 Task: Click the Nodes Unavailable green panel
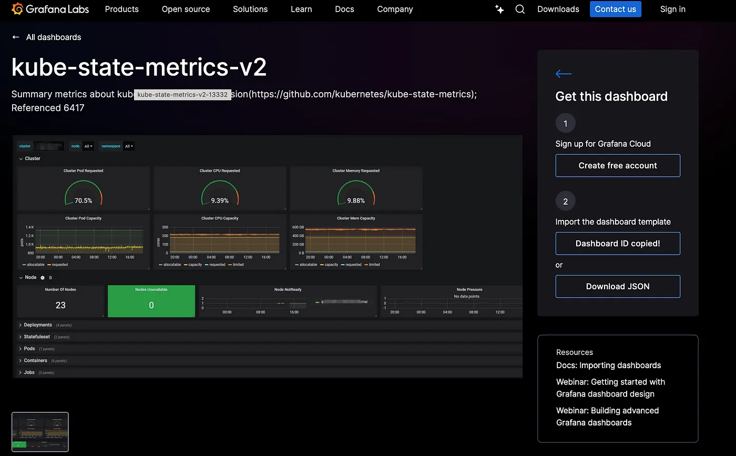[151, 301]
